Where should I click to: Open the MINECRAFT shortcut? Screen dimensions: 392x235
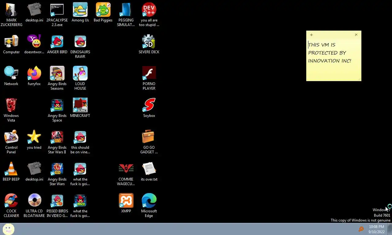click(x=80, y=108)
